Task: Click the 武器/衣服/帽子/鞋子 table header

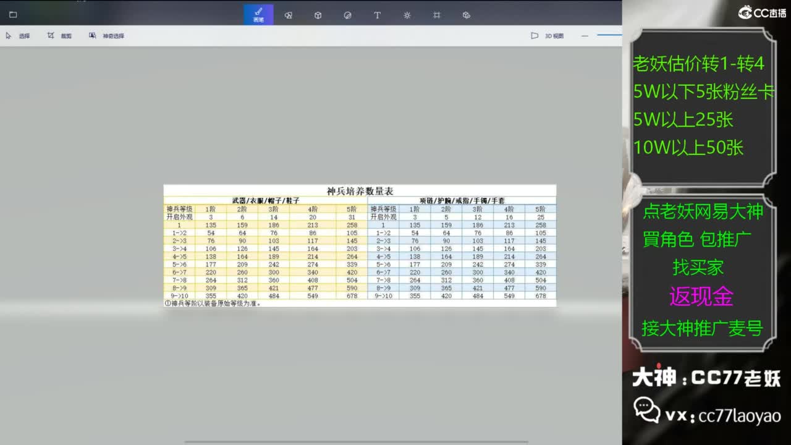Action: [265, 201]
